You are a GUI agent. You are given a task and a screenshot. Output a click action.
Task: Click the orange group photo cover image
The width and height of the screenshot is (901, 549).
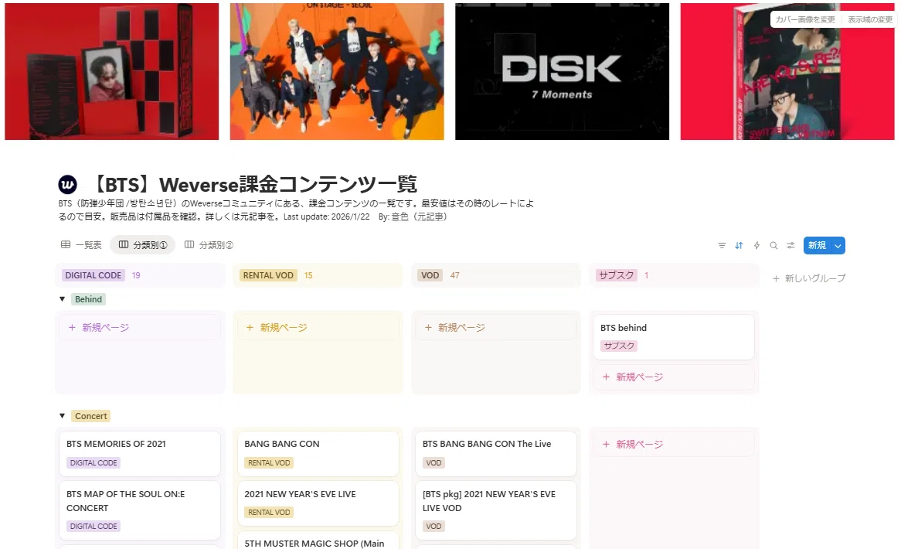337,71
